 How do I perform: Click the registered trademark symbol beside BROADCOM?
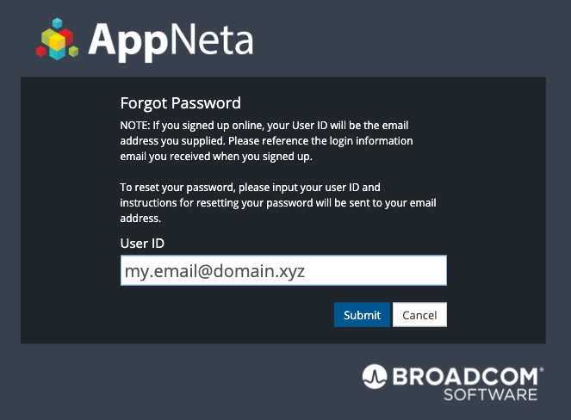(x=541, y=369)
